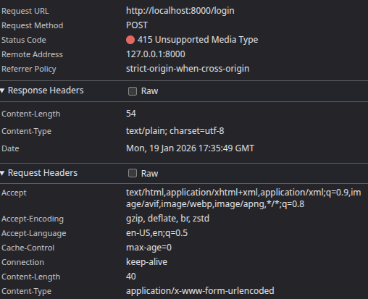Viewport: 368px width, 299px height.
Task: Select the gzip, deflate, br, zstd value
Action: (x=167, y=219)
